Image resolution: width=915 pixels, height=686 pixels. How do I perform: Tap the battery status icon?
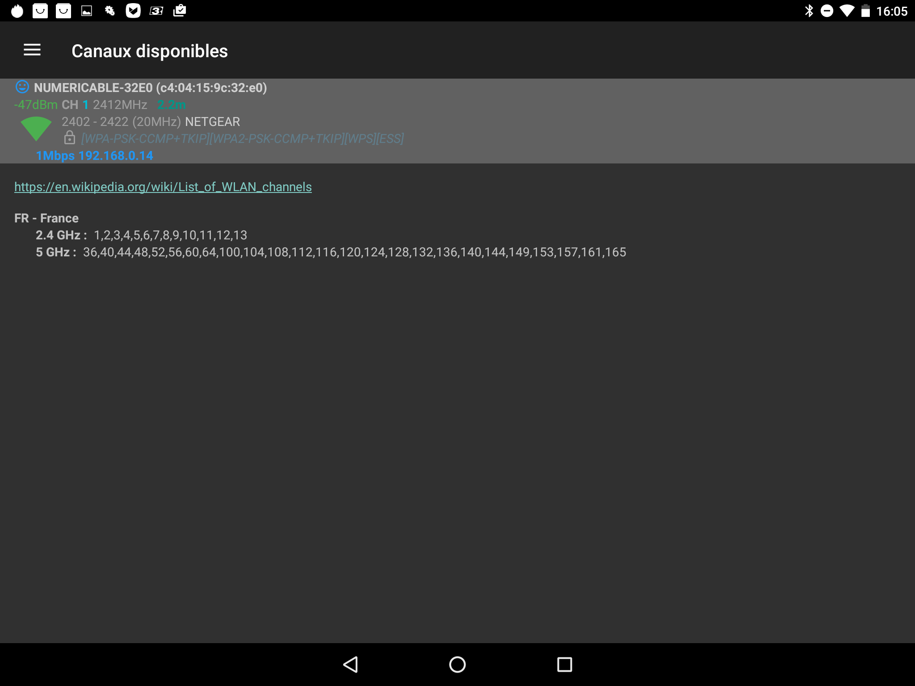[x=865, y=11]
